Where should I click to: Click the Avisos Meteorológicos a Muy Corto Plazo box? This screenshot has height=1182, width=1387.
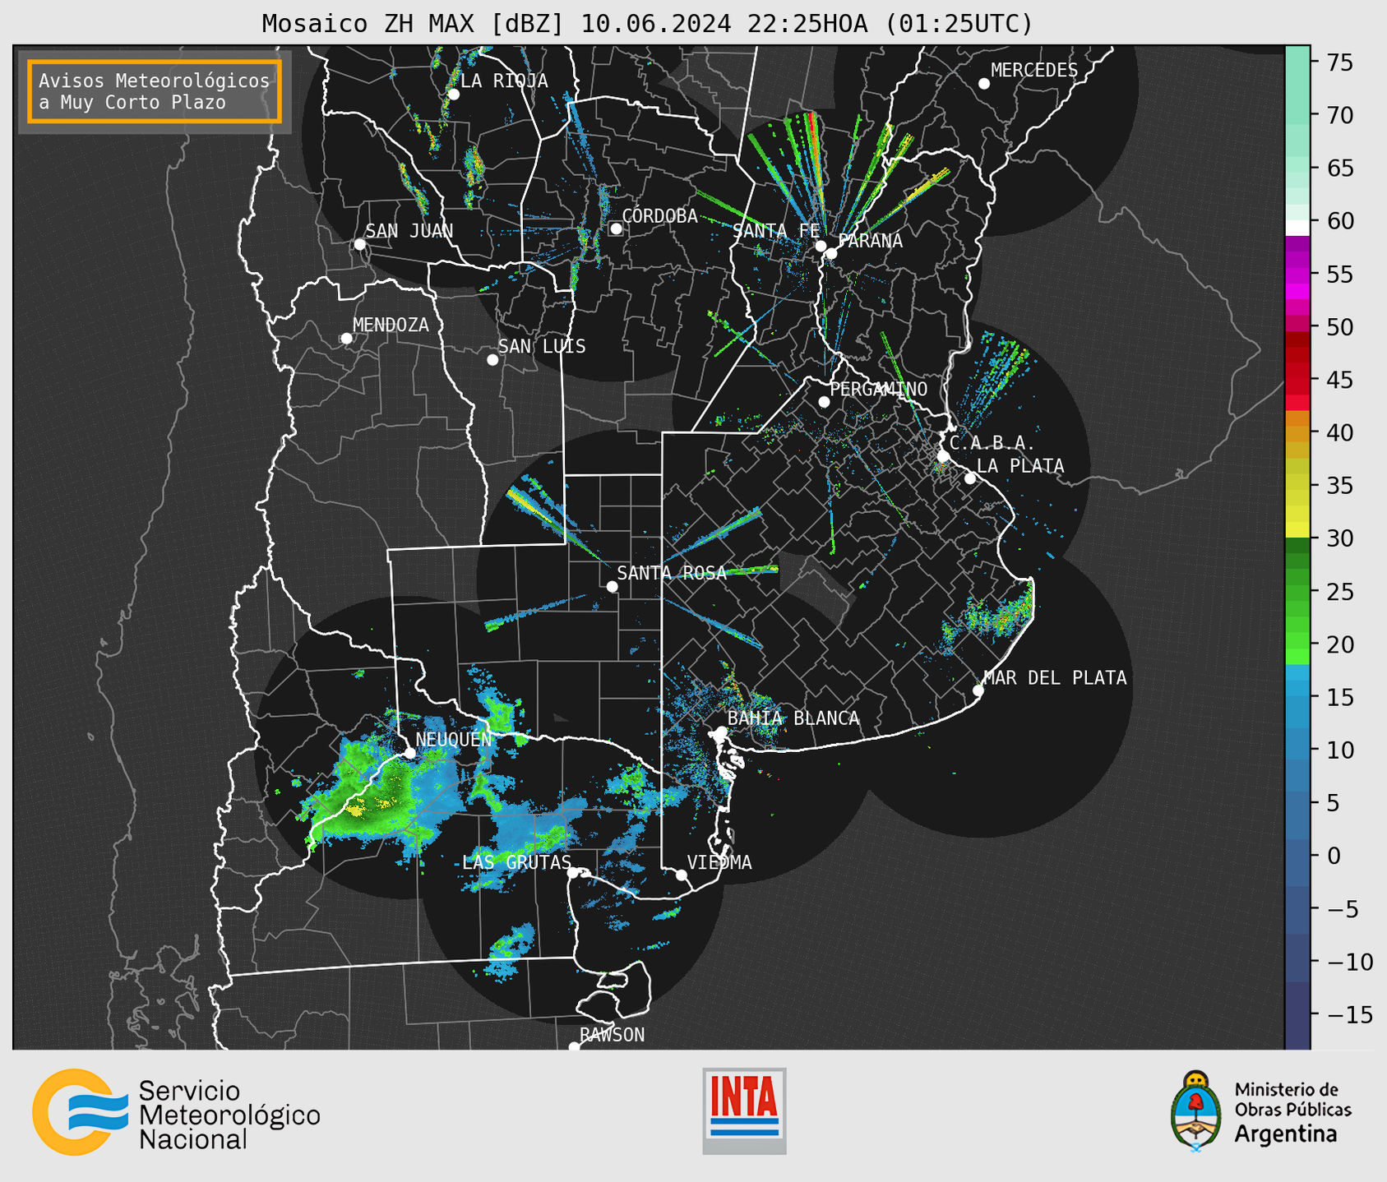pos(155,91)
